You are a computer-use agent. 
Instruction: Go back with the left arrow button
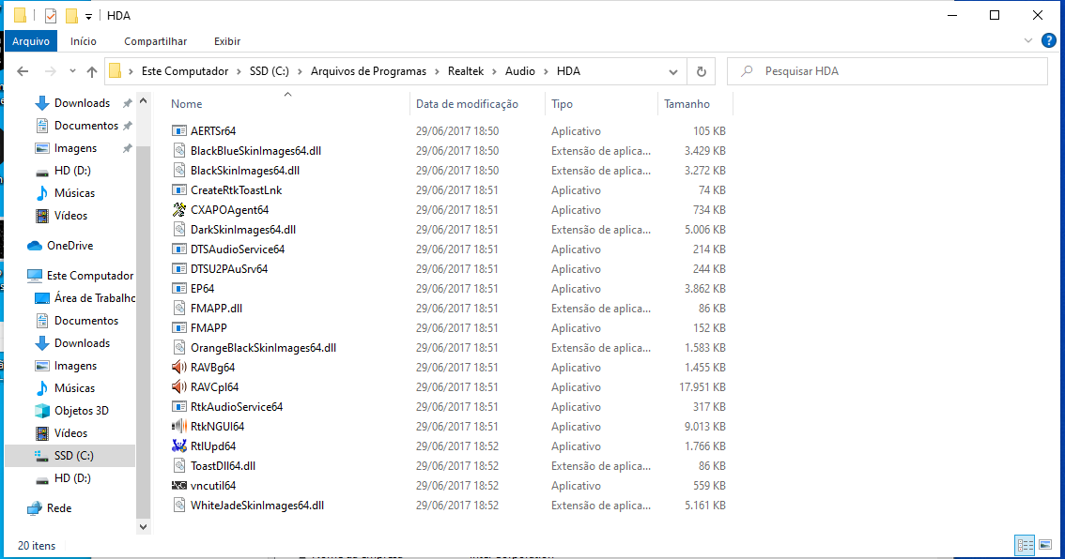coord(23,71)
